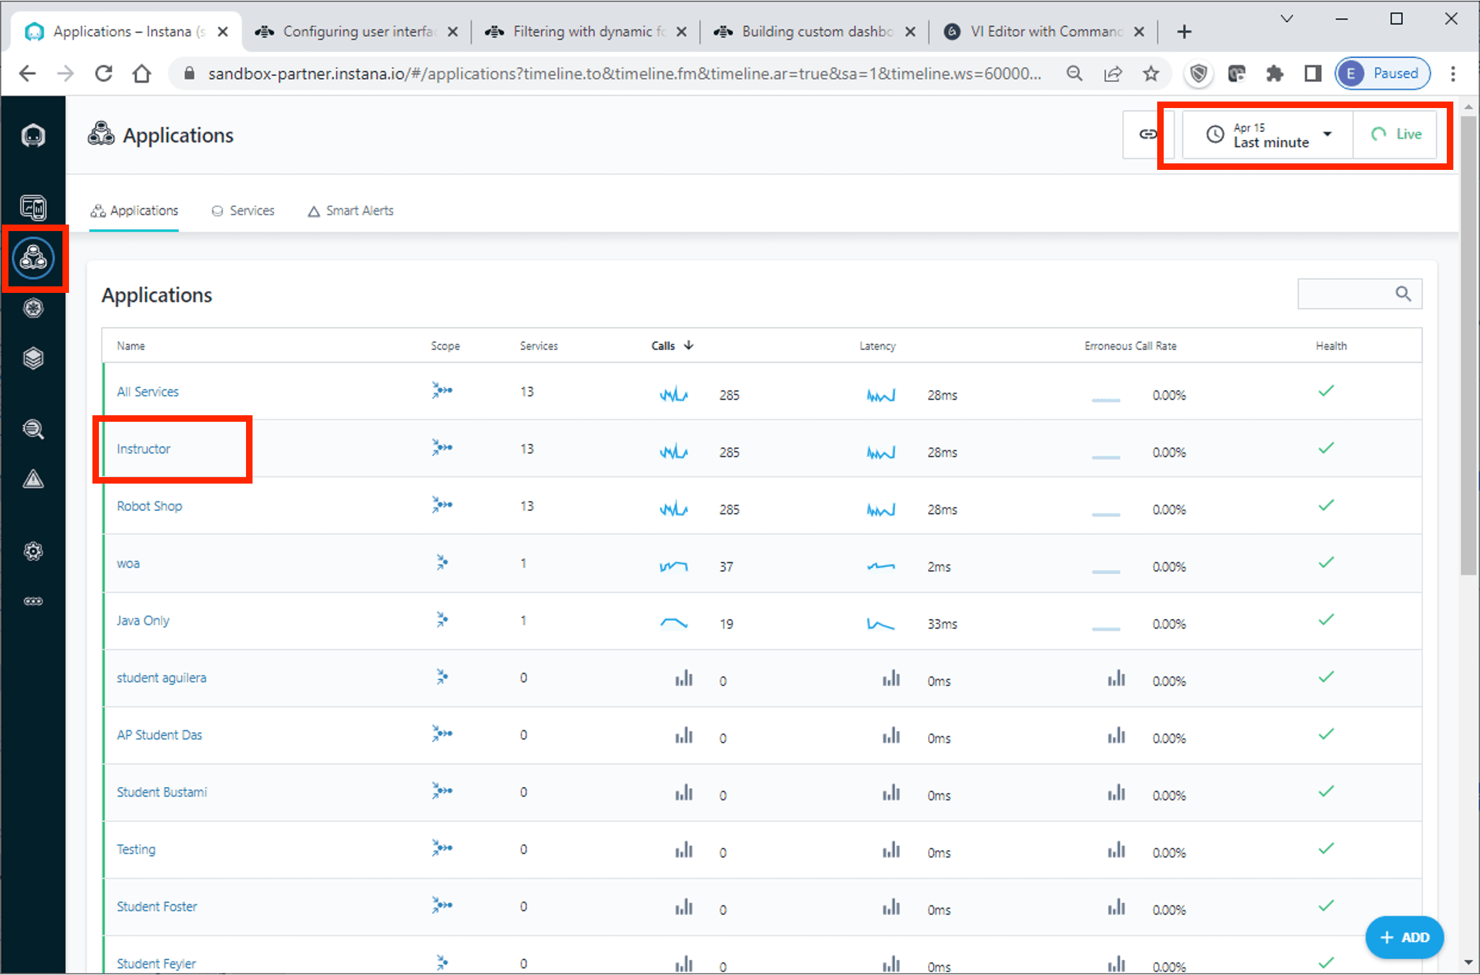This screenshot has height=975, width=1480.
Task: Open Websites & Mobile Apps sidebar icon
Action: [x=33, y=208]
